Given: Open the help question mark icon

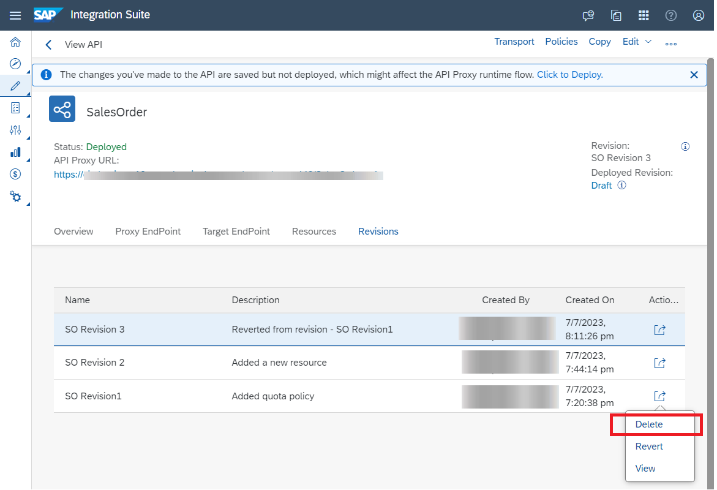Looking at the screenshot, I should pos(671,15).
